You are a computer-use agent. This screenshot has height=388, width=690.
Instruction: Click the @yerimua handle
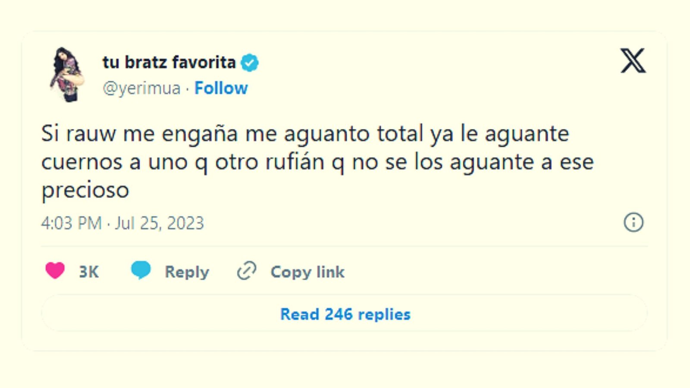coord(141,88)
